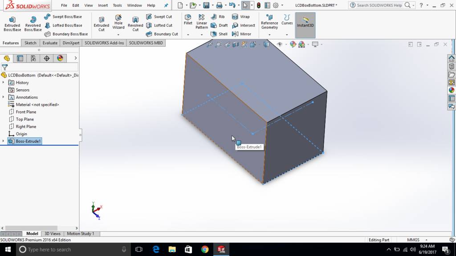Screen dimensions: 456x256
Task: Click the Lofted Boss/Base command
Action: [x=63, y=25]
